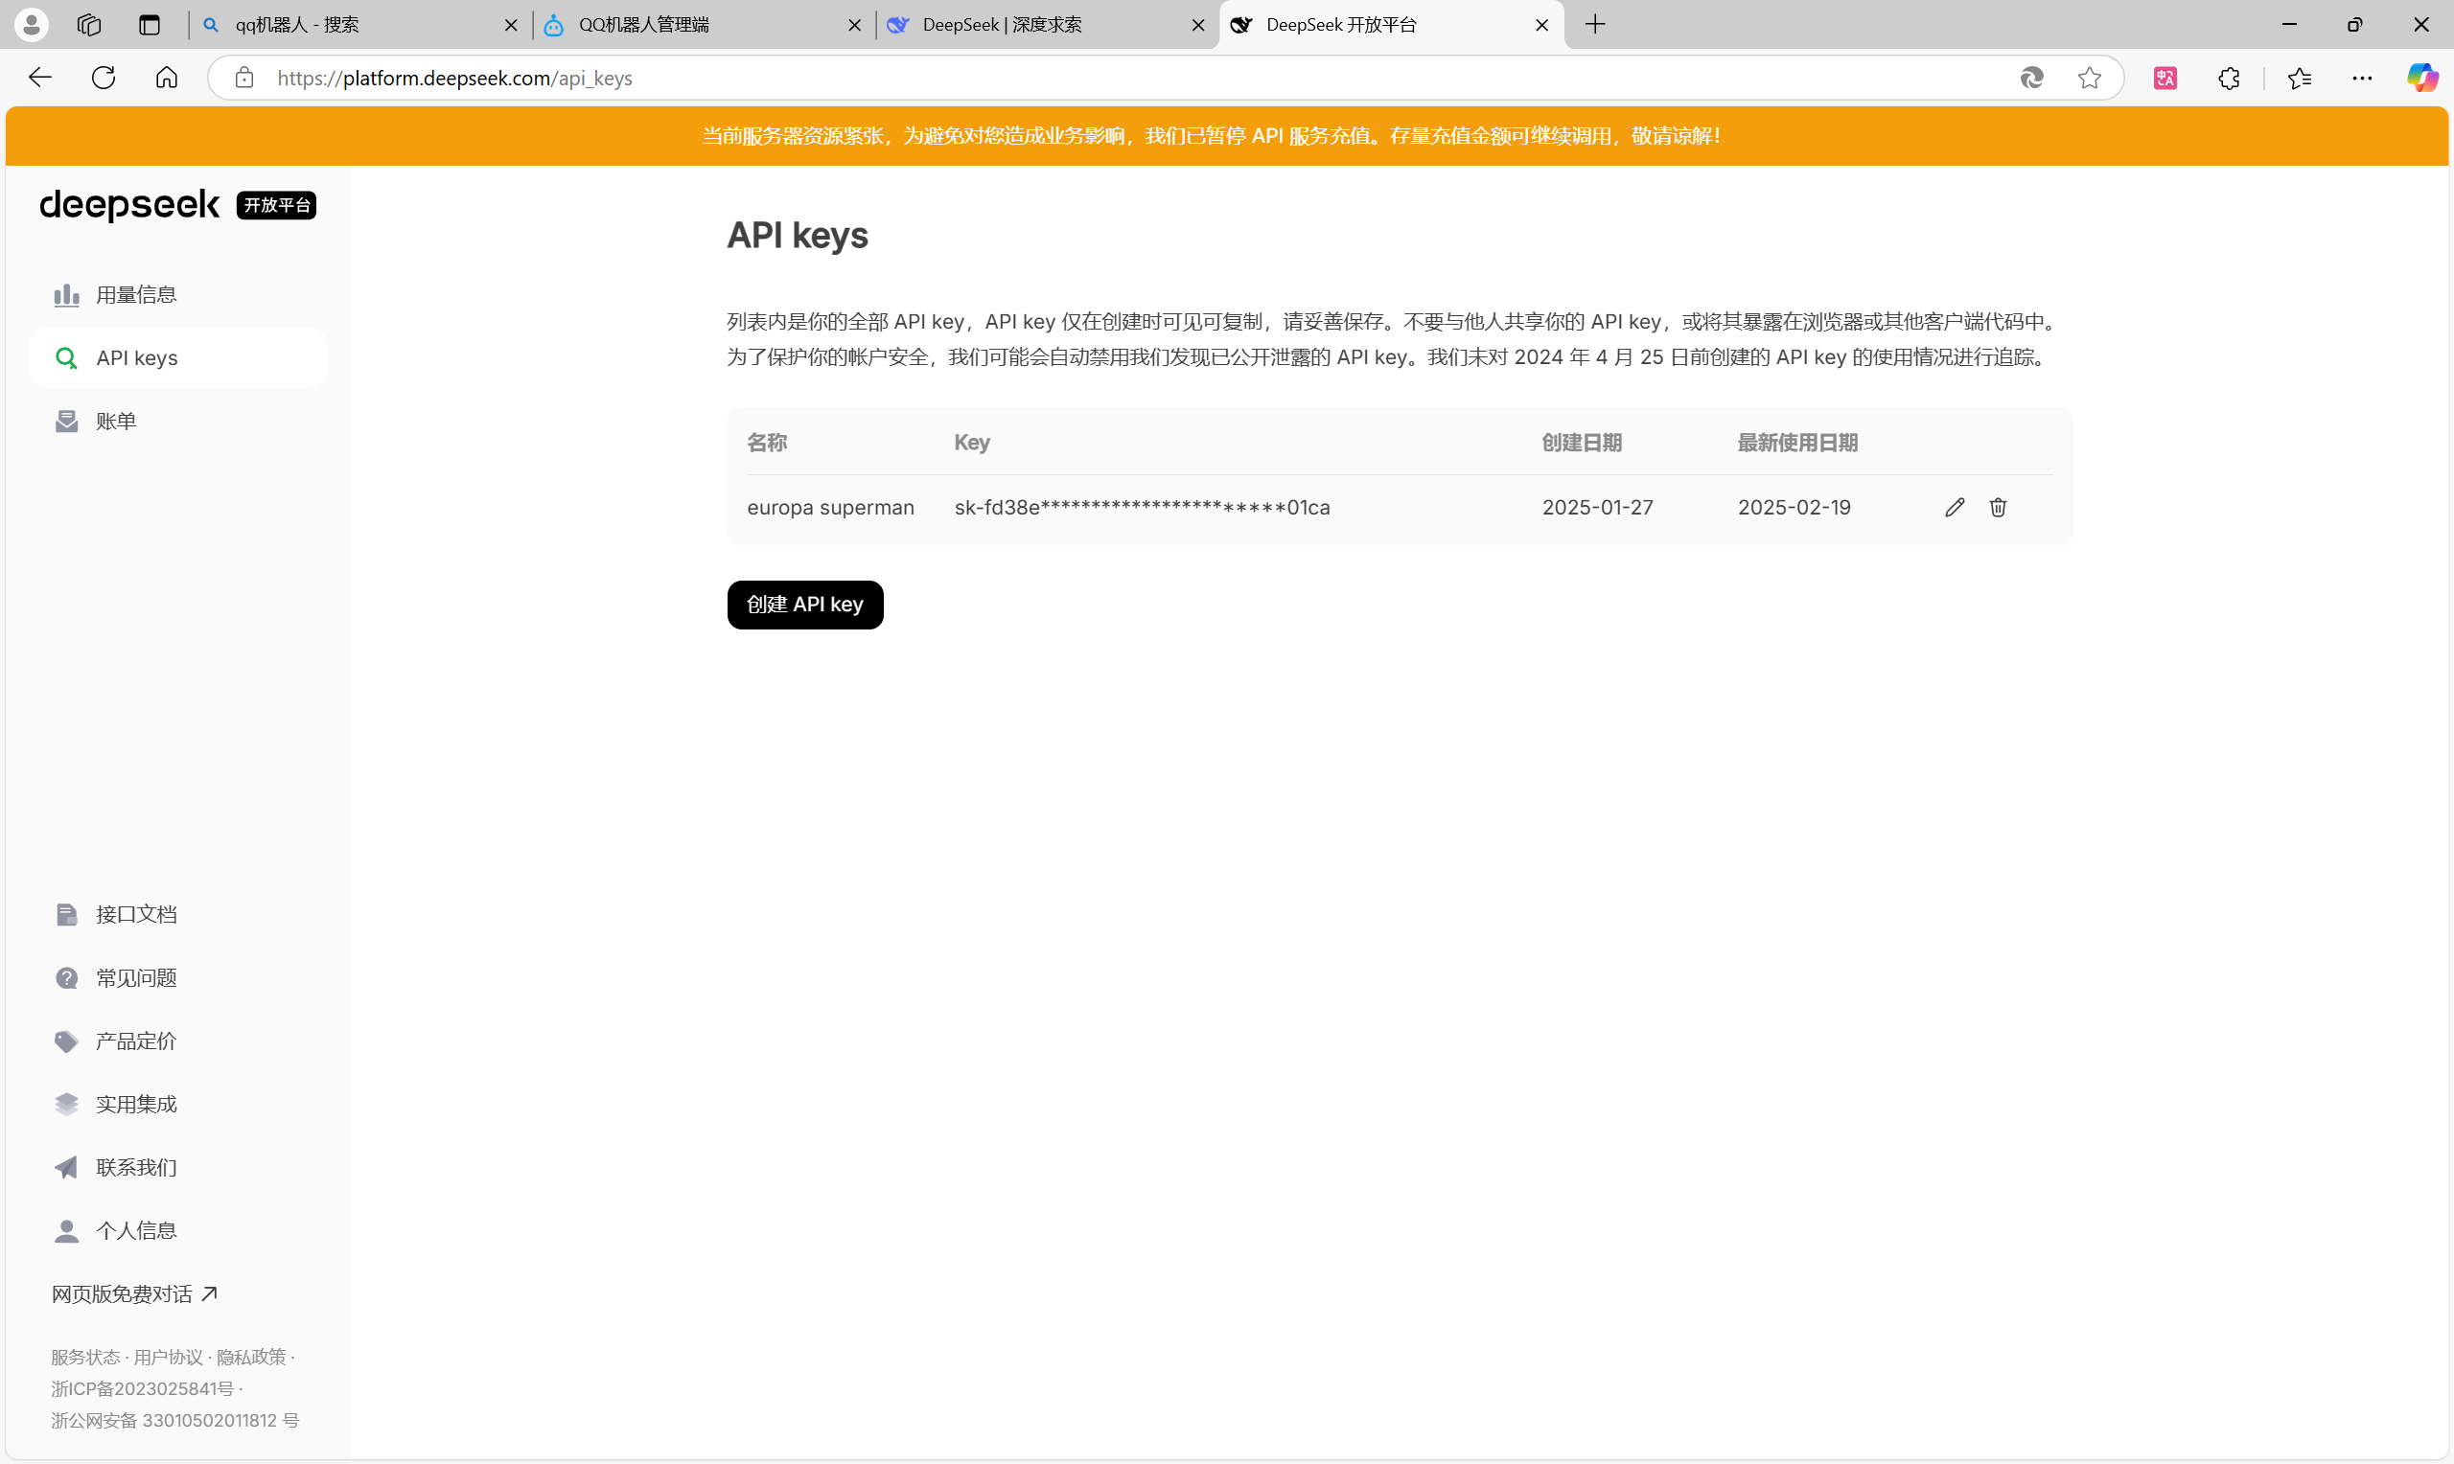Open the translate extension icon

tap(2165, 78)
